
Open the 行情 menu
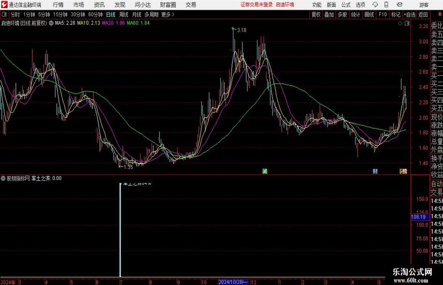point(58,5)
